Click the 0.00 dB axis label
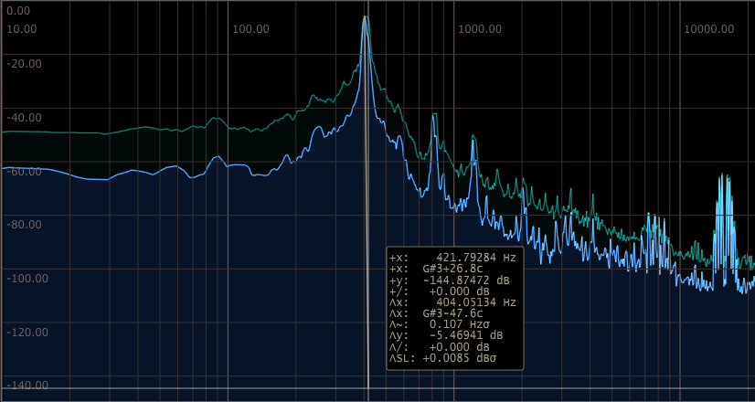755x402 pixels. point(17,11)
